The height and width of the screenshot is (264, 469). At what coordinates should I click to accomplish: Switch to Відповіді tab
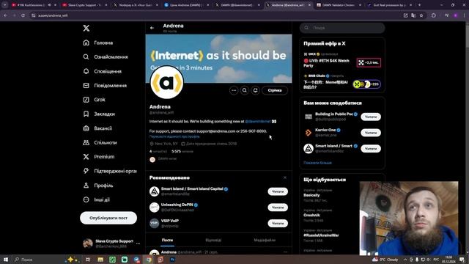pos(213,240)
